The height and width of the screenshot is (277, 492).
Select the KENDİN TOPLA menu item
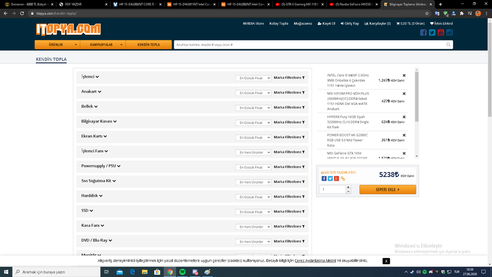(149, 45)
